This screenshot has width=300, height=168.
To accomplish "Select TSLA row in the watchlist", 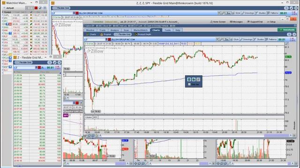I will (x=24, y=33).
